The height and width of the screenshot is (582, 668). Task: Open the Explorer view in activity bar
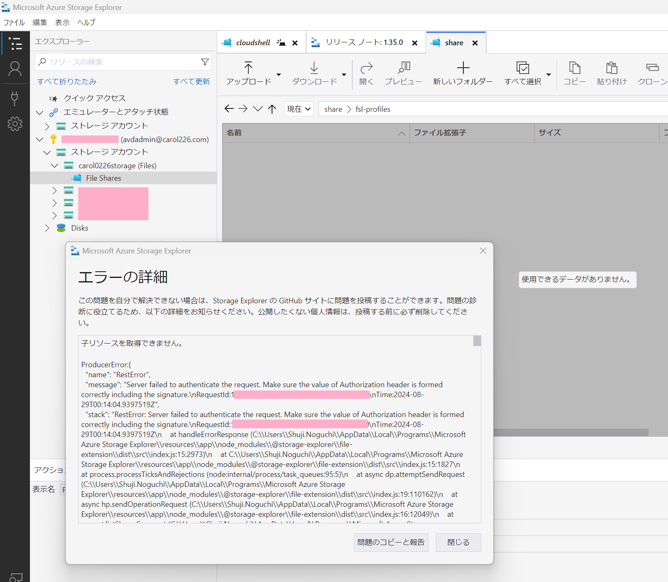[15, 44]
